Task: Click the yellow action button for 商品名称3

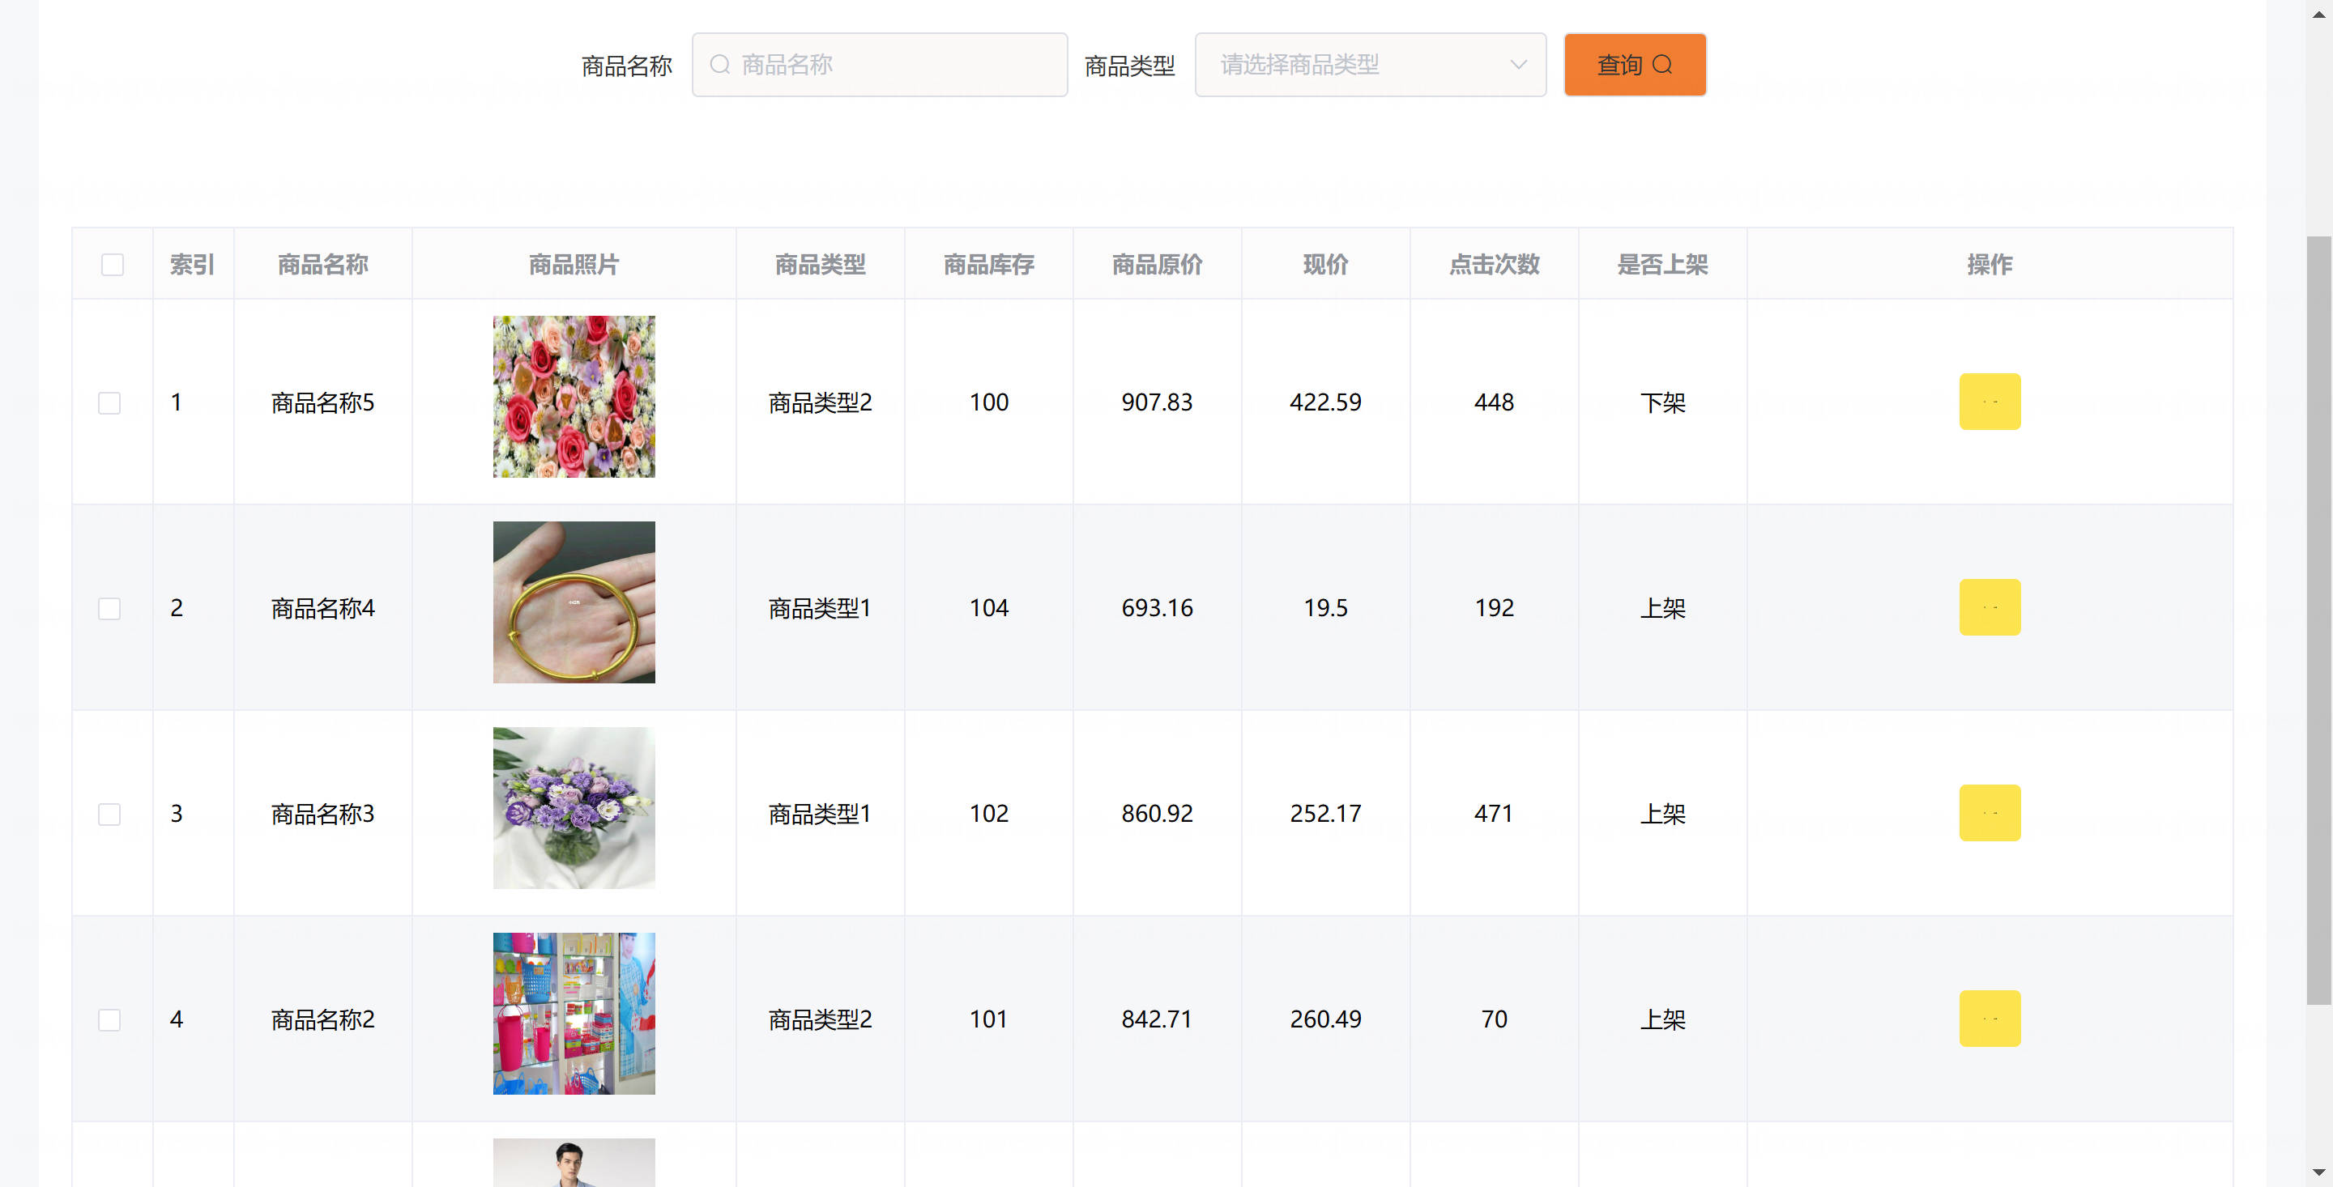Action: point(1990,812)
